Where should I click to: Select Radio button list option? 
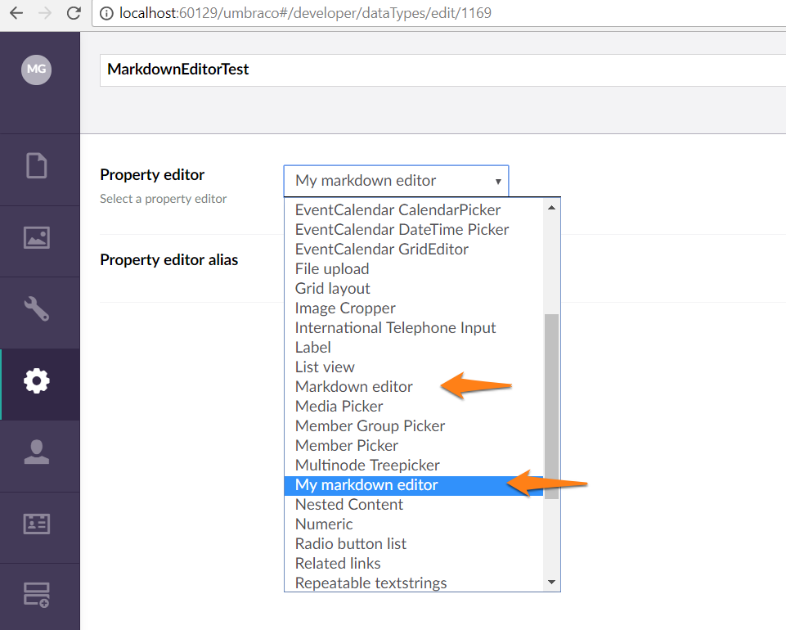414,544
